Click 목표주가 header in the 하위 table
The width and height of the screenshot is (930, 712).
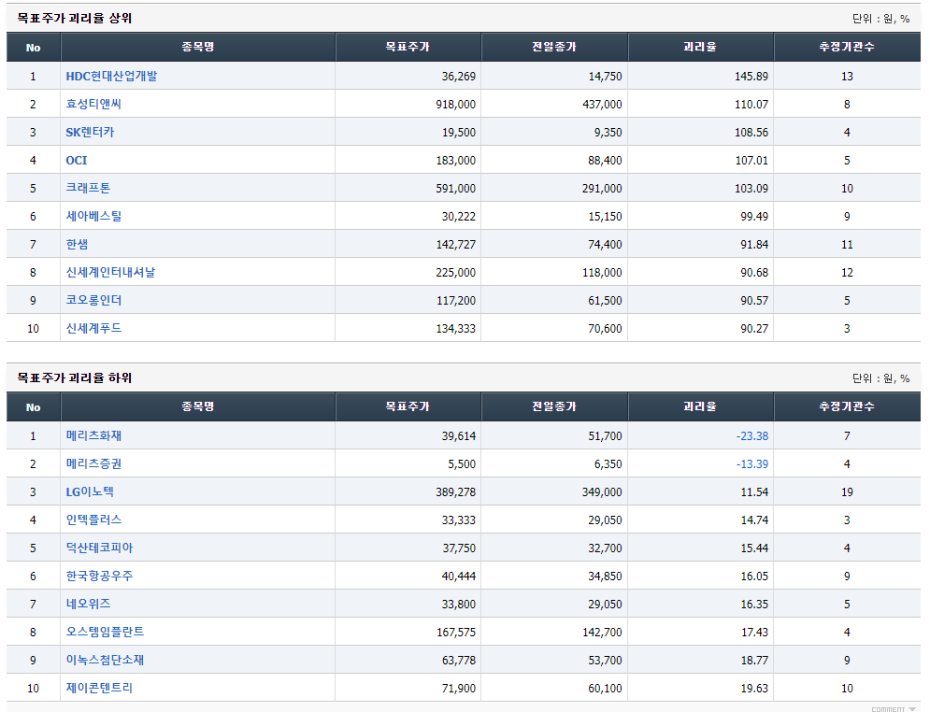(x=408, y=406)
